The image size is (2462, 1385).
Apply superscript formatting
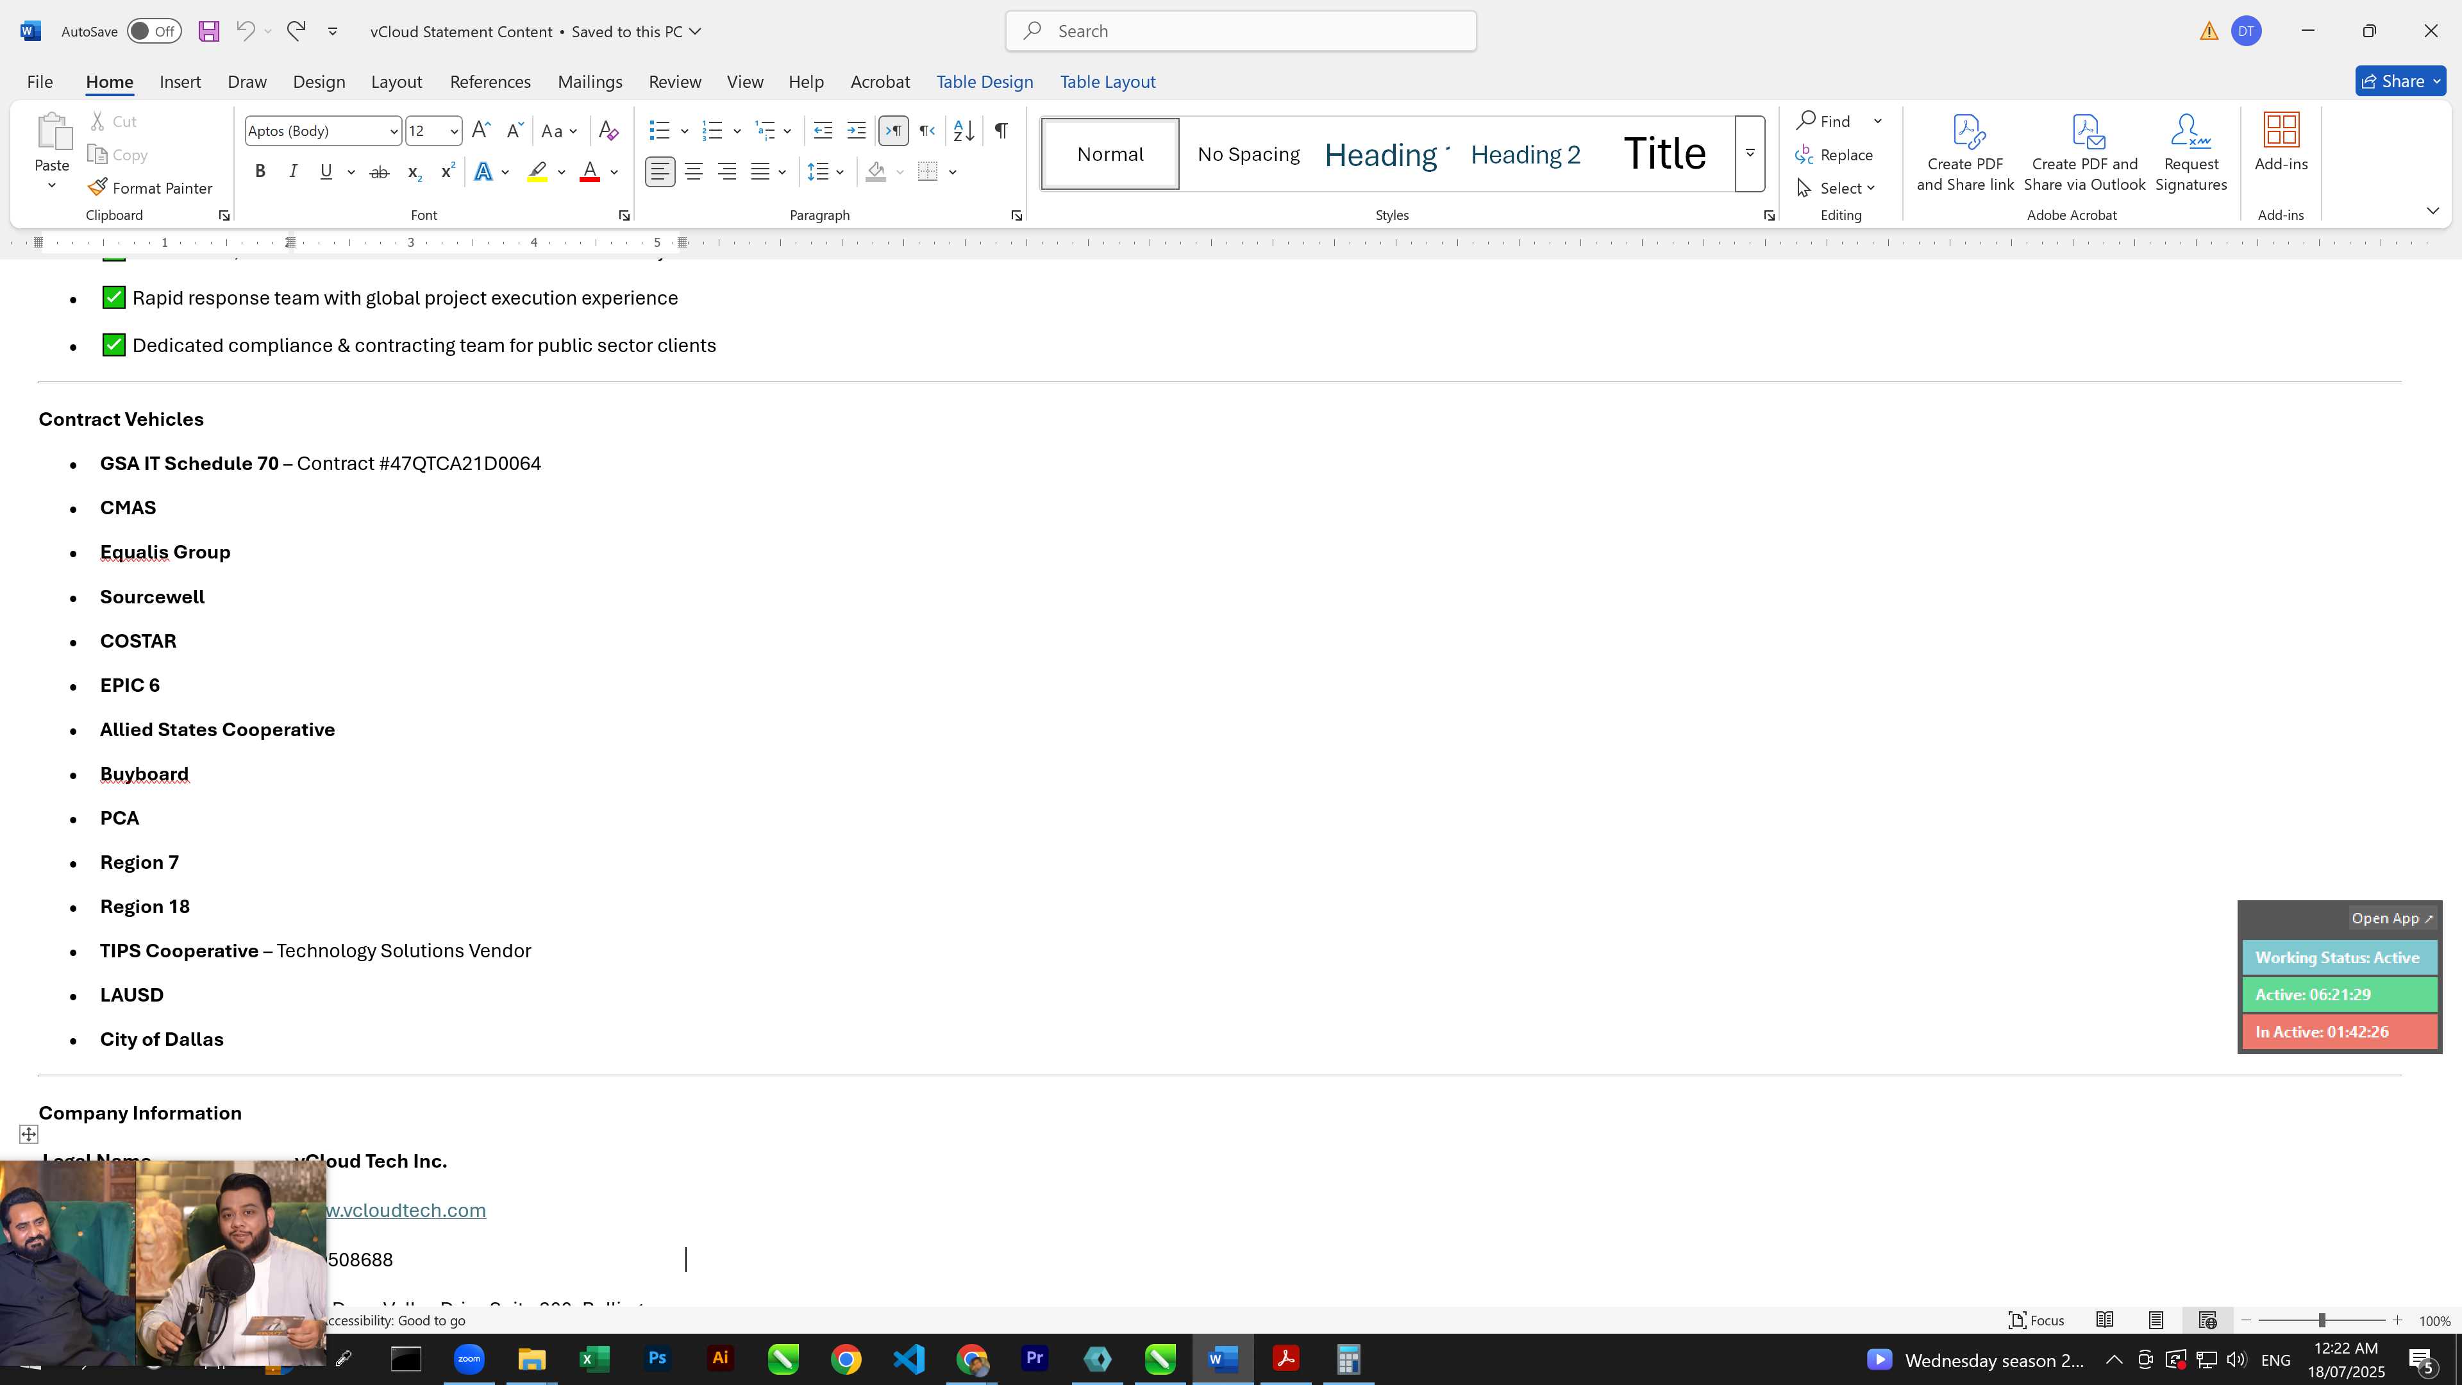point(446,172)
